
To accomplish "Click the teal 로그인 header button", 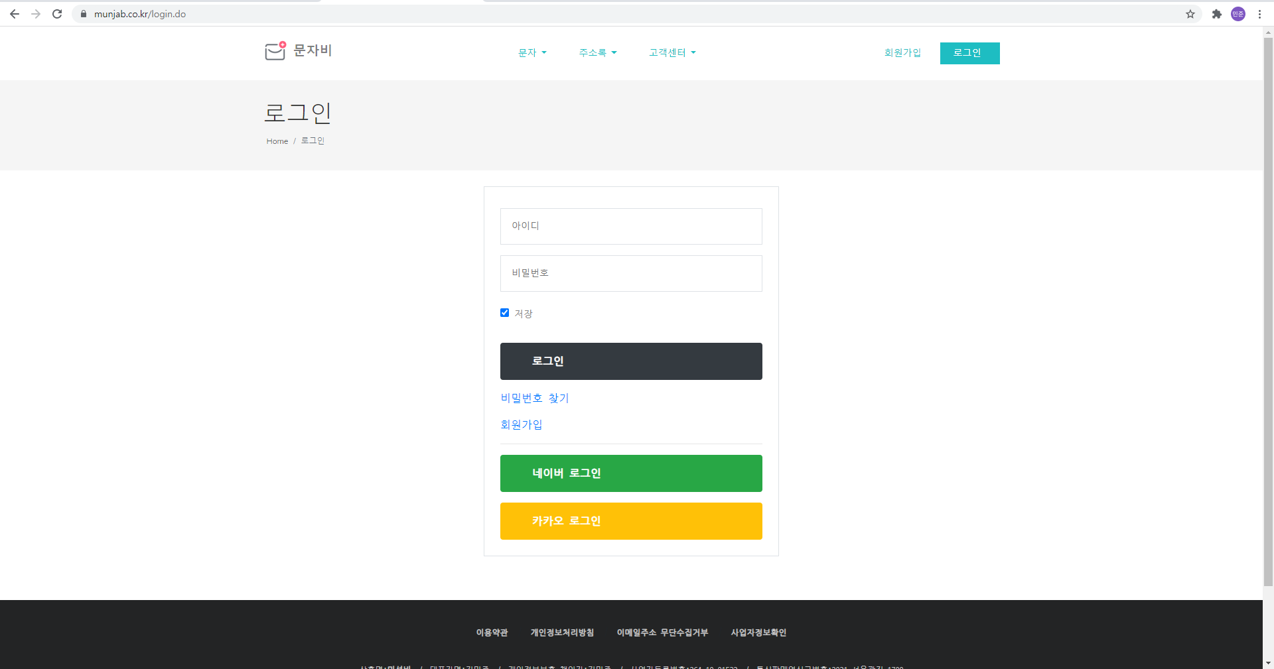I will (969, 53).
